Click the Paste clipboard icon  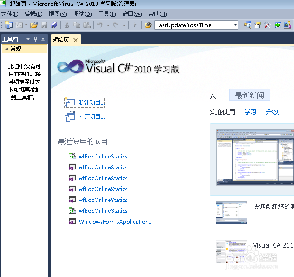pyautogui.click(x=87, y=25)
